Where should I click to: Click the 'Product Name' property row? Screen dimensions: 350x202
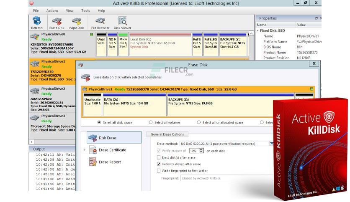coord(288,53)
